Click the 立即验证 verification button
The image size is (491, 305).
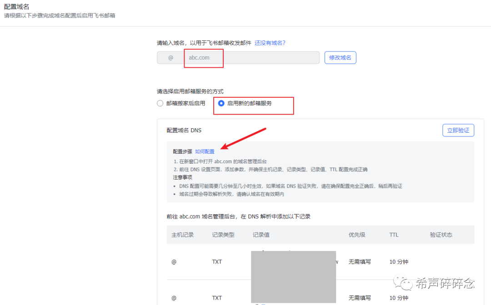coord(458,130)
